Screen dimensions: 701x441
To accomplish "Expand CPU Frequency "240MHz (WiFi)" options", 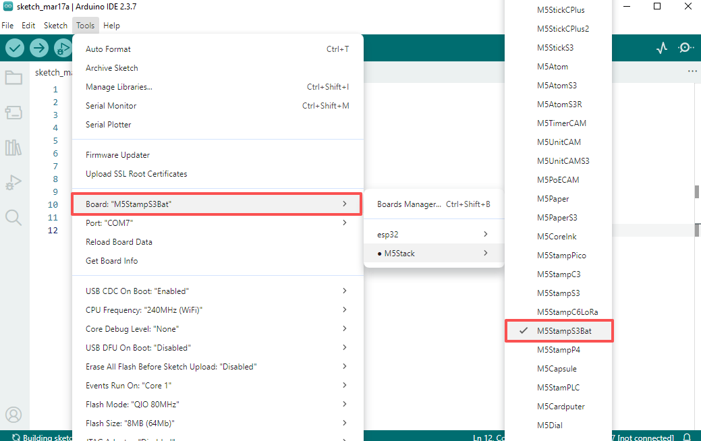I will click(217, 310).
